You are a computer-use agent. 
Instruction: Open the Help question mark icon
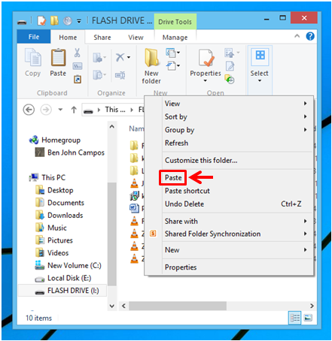[x=310, y=37]
